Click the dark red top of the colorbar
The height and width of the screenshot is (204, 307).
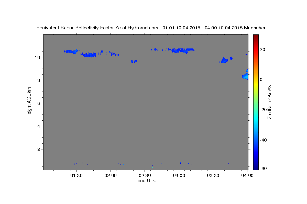click(x=256, y=36)
